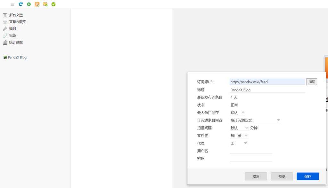
Task: Click the new folder icon
Action: click(45, 4)
